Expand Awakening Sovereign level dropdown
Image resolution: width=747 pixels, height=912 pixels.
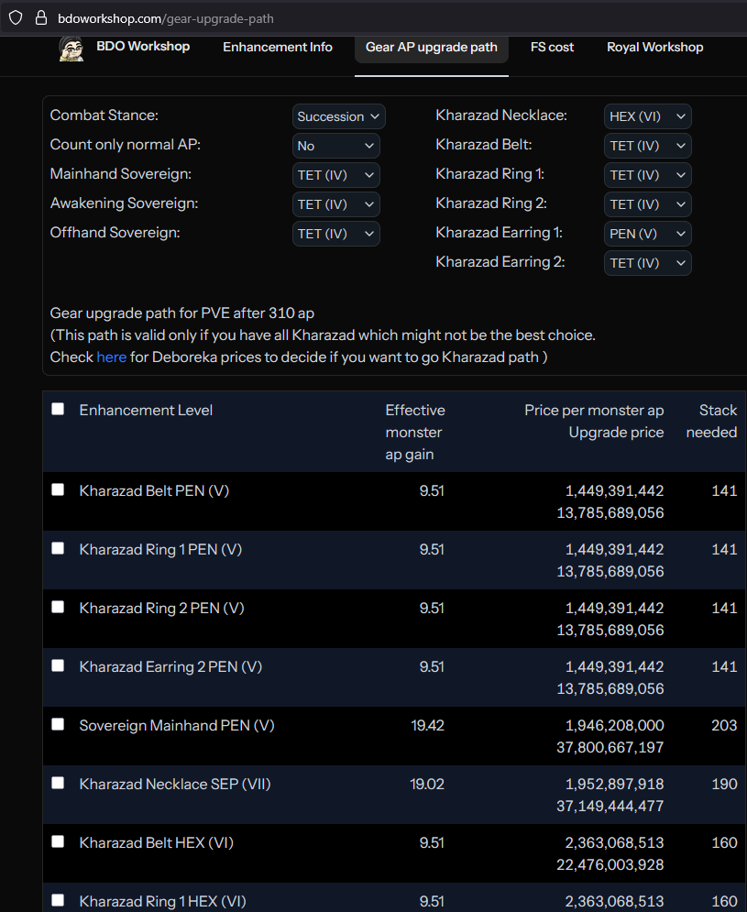coord(335,204)
